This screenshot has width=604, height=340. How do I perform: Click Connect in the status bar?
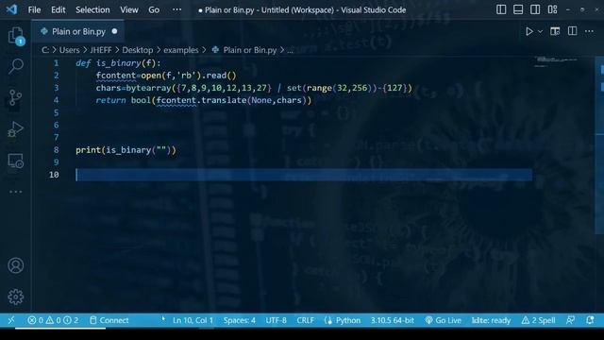tap(109, 320)
